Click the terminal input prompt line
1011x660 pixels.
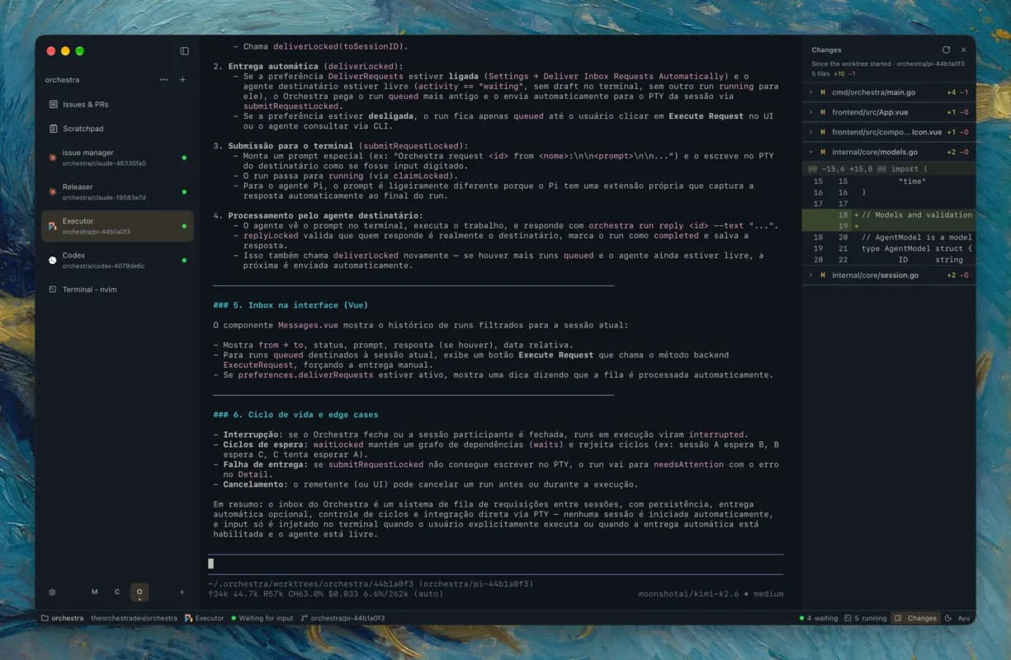495,563
